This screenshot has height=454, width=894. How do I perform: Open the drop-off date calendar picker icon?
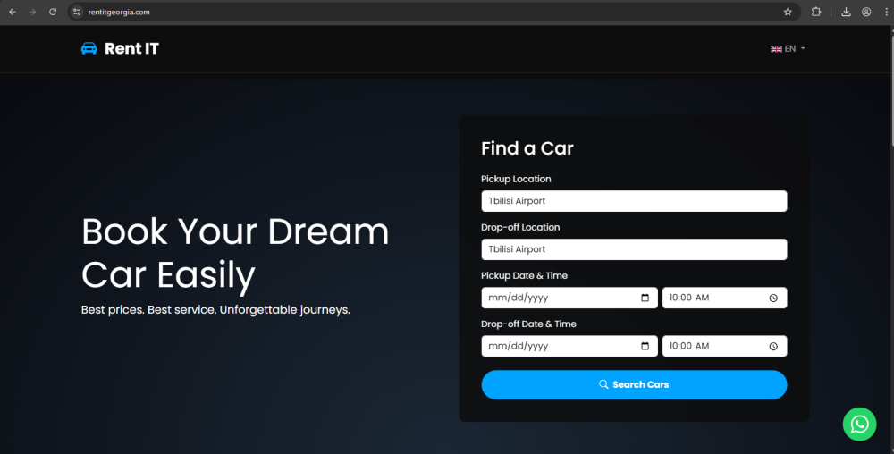click(645, 346)
